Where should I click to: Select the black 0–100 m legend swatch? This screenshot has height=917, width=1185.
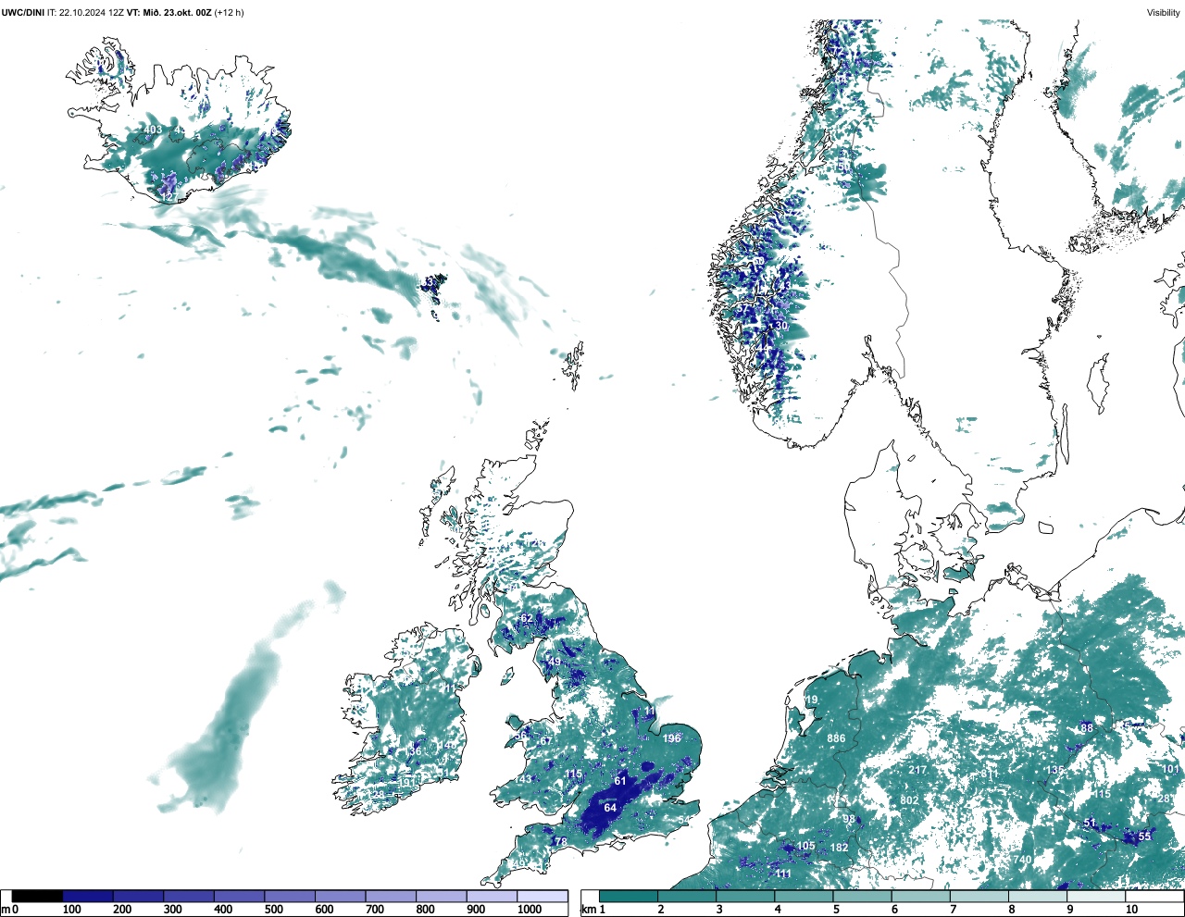click(37, 897)
